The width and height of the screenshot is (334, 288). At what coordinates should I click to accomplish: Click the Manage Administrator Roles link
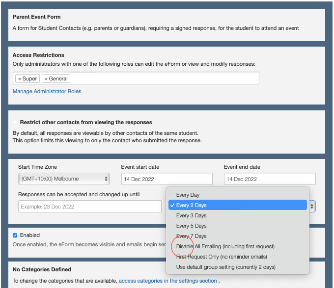(47, 91)
